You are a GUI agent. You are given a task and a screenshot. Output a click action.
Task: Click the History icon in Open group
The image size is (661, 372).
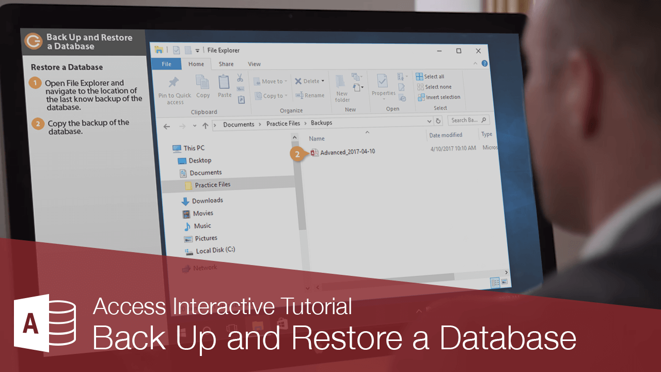point(402,98)
